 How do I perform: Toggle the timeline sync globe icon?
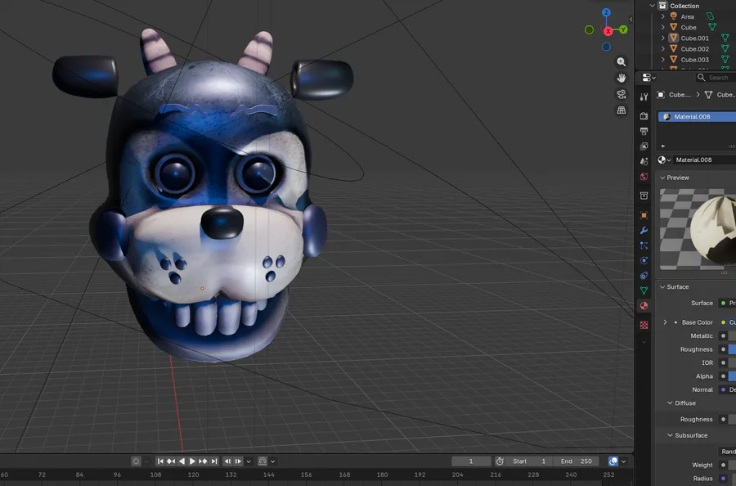(x=613, y=461)
